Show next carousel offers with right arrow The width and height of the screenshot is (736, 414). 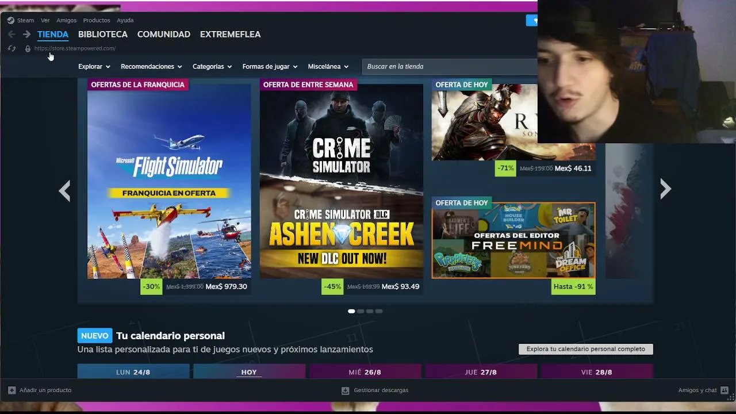665,189
